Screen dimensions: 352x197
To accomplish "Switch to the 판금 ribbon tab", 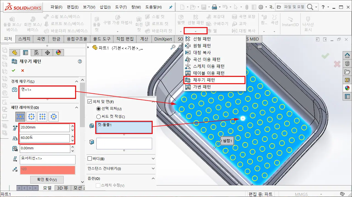I will coord(56,39).
